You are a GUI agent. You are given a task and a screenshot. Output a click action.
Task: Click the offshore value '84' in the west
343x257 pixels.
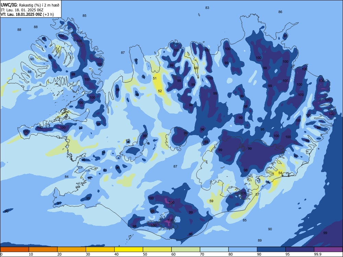pos(67,176)
